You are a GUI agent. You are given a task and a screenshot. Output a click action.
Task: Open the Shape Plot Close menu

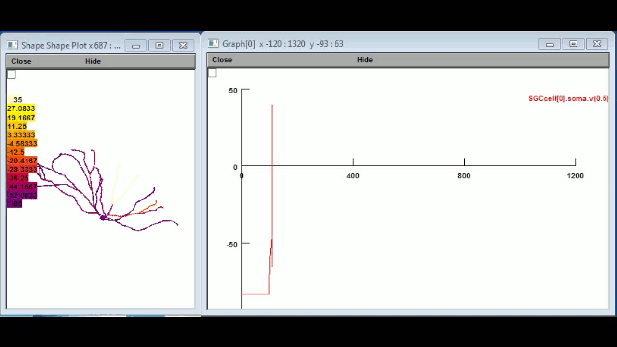point(21,61)
